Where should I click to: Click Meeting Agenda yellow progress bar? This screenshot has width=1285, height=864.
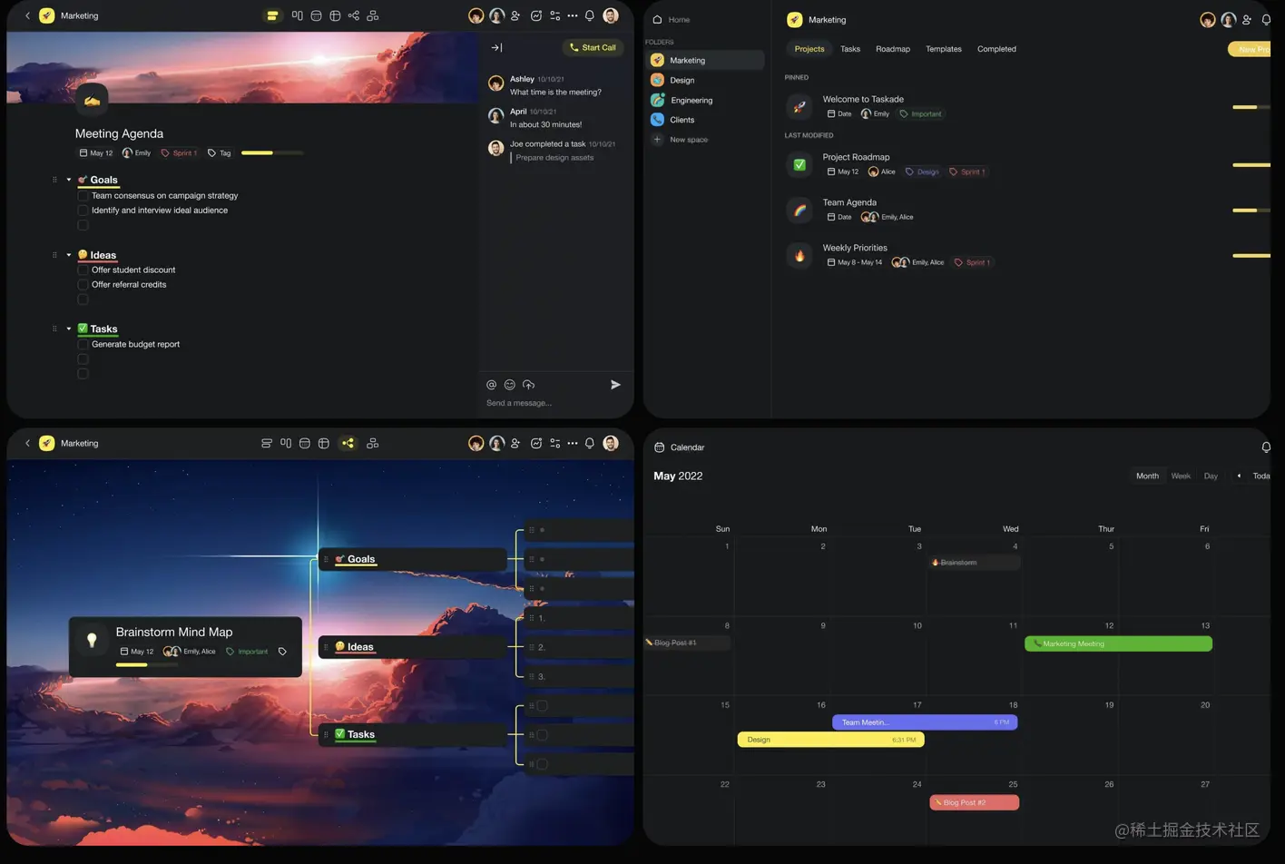(x=272, y=152)
